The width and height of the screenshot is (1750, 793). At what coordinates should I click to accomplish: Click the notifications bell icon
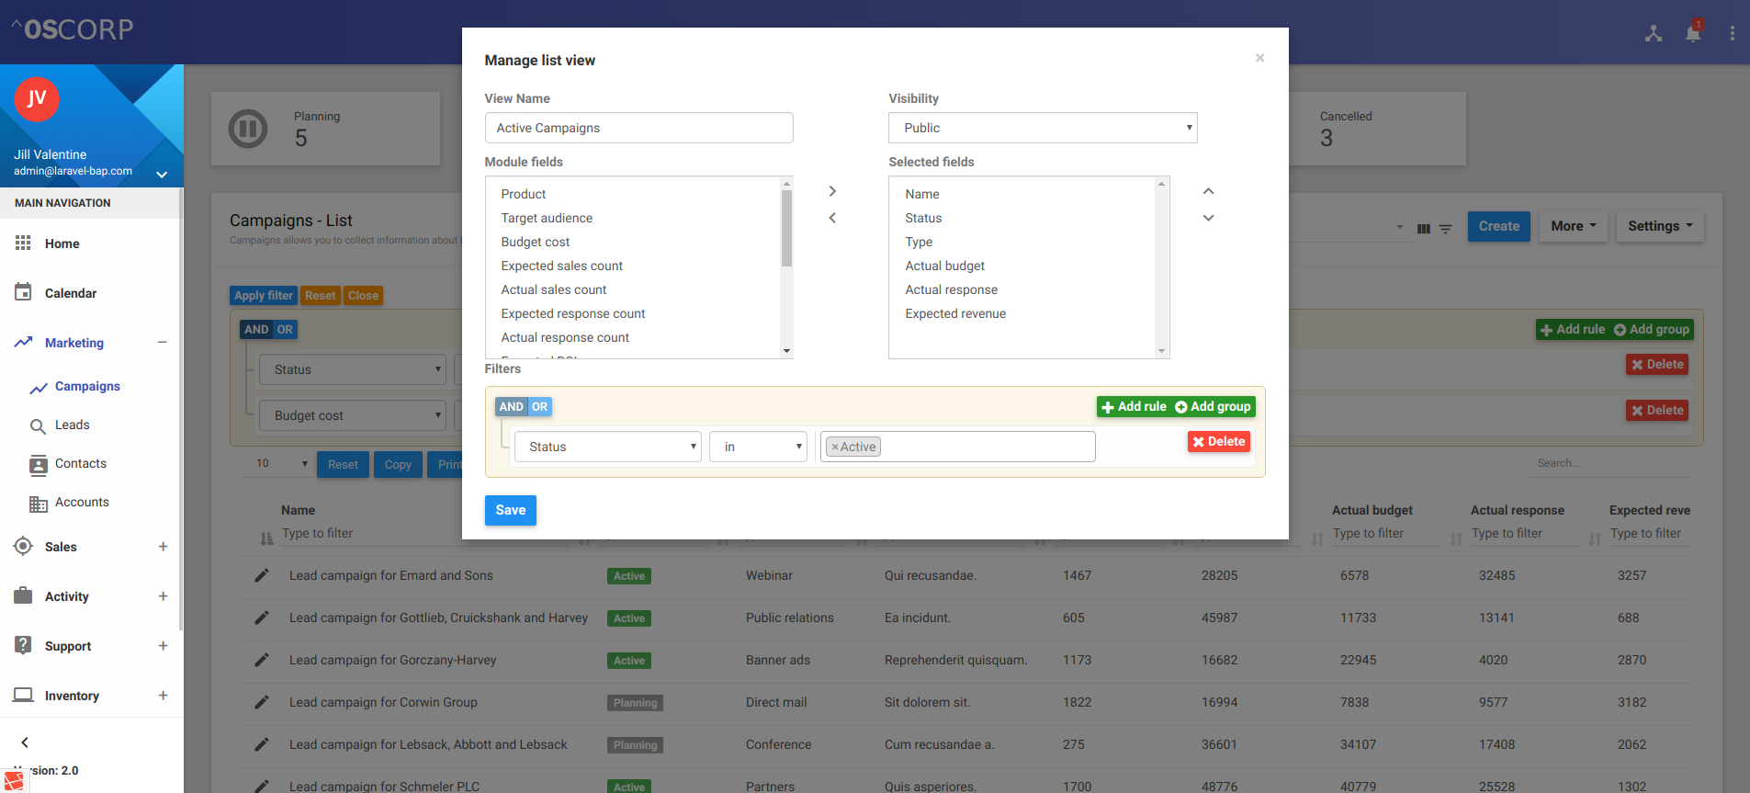point(1692,33)
